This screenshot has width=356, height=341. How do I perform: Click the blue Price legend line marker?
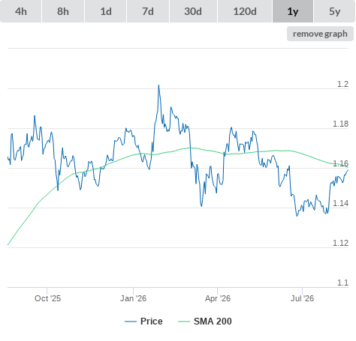(x=131, y=322)
